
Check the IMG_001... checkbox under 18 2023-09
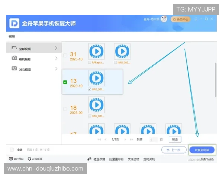pos(90,116)
